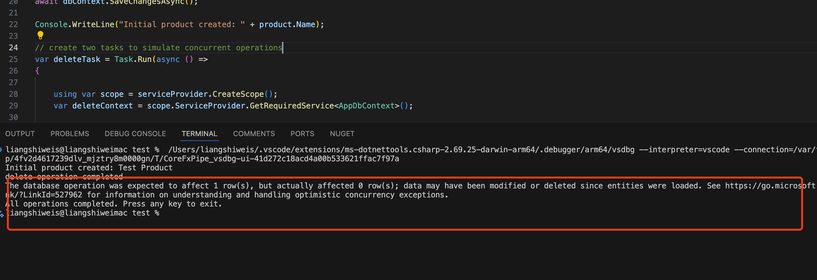Viewport: 817px width, 280px height.
Task: Select the DEBUG CONSOLE tab
Action: pyautogui.click(x=135, y=134)
